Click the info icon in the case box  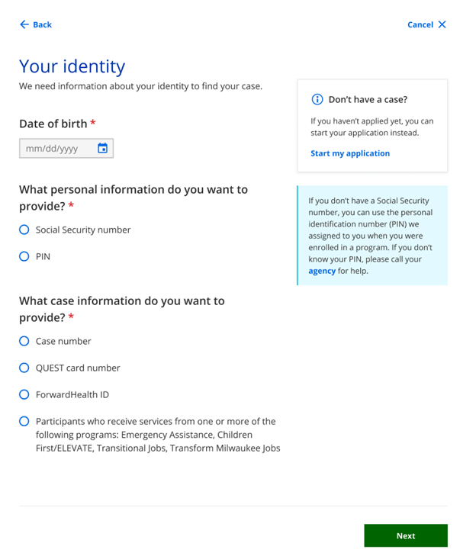pos(317,100)
